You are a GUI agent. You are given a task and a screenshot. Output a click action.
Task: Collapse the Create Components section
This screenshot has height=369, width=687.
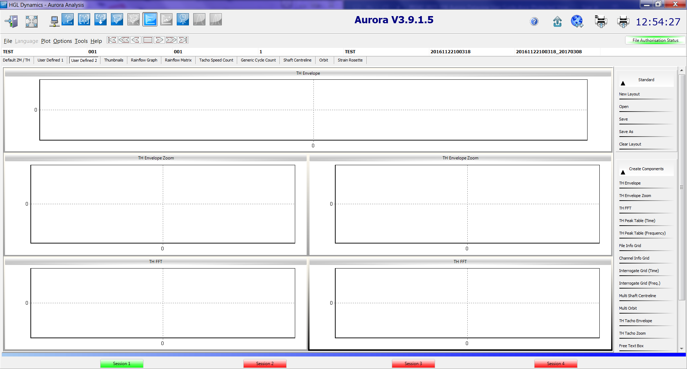pyautogui.click(x=623, y=172)
